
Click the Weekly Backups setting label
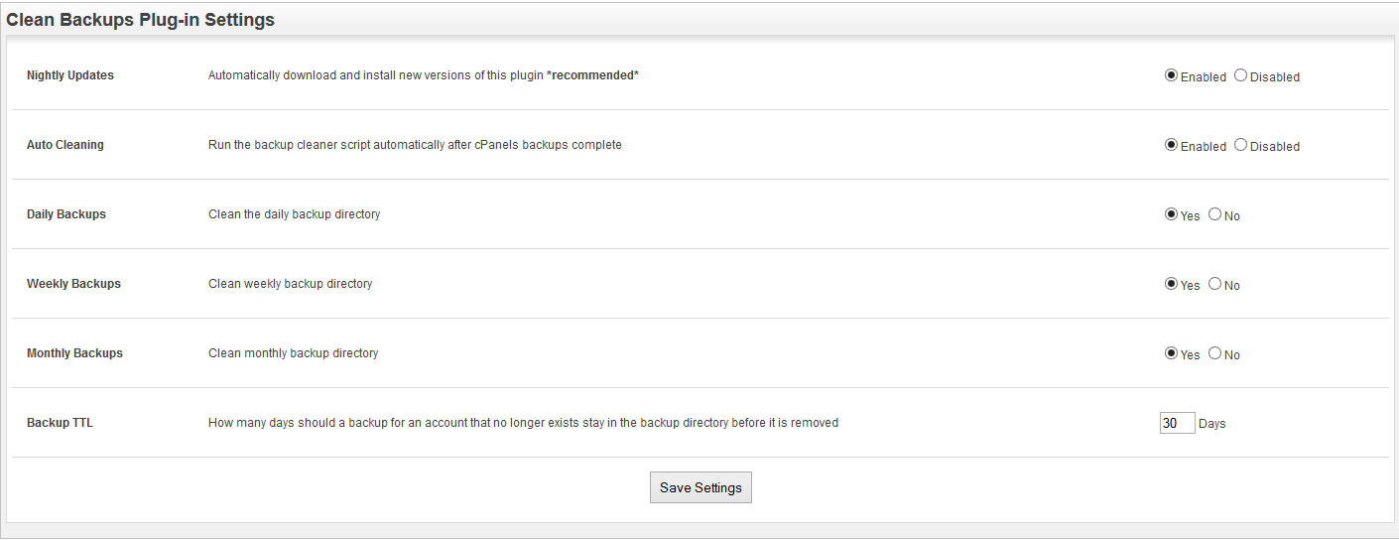click(73, 284)
